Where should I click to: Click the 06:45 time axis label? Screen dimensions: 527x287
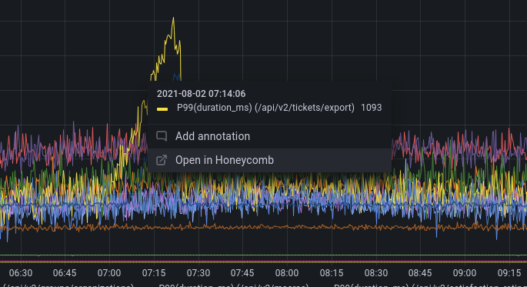click(65, 273)
